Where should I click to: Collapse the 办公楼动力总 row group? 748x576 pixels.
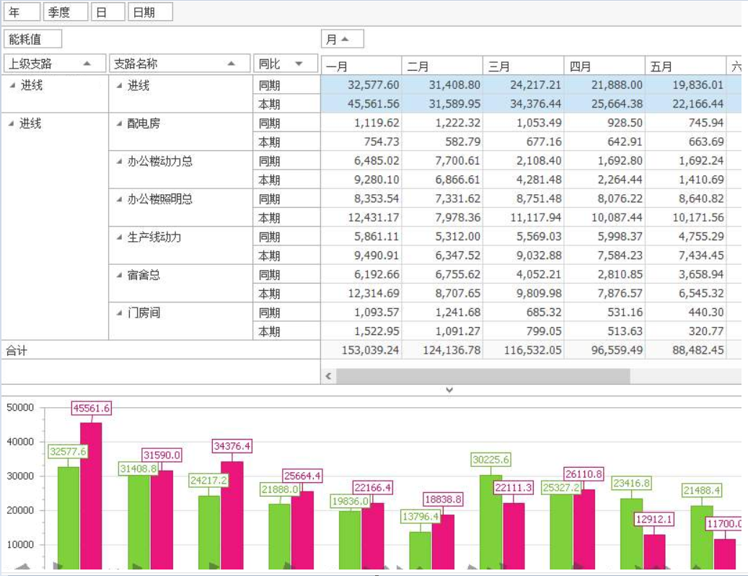[x=120, y=161]
